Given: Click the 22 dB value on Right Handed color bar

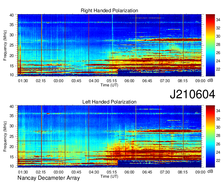Looking at the screenshot, I should pyautogui.click(x=218, y=69).
